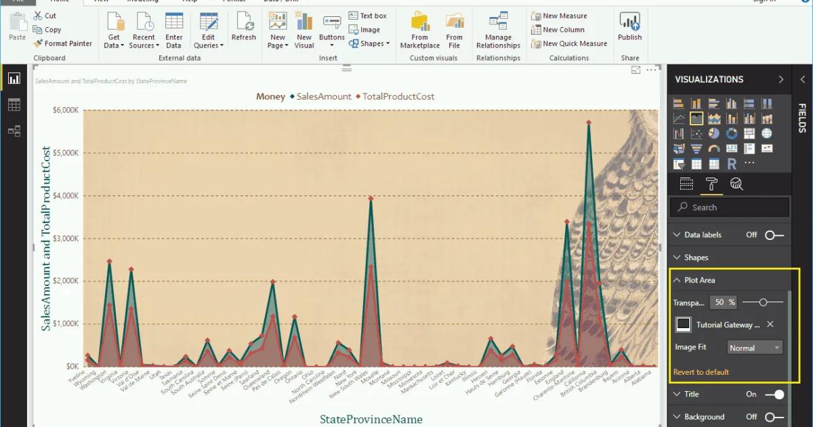Switch to the Modeling ribbon tab
The width and height of the screenshot is (813, 427).
(142, 1)
